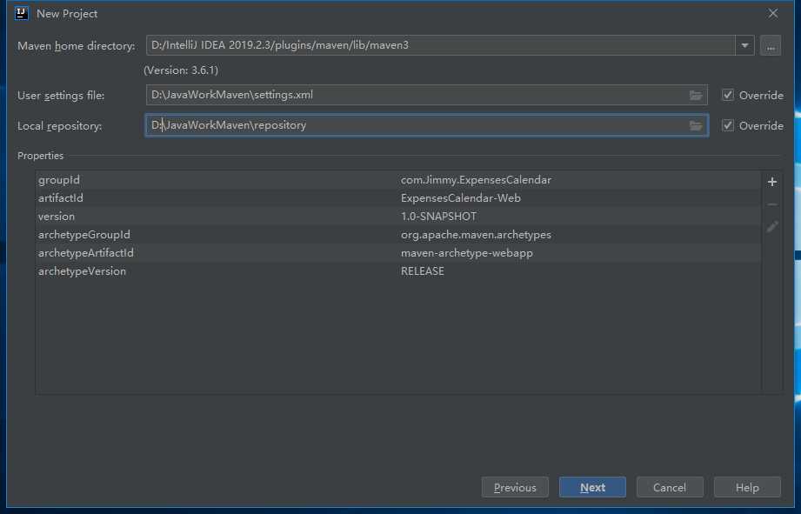Click the browse folder icon for Local repository
This screenshot has height=514, width=801.
point(695,126)
